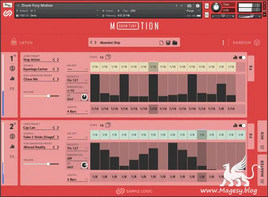This screenshot has width=268, height=197.
Task: Solo core 1 with S icon
Action: pyautogui.click(x=12, y=68)
